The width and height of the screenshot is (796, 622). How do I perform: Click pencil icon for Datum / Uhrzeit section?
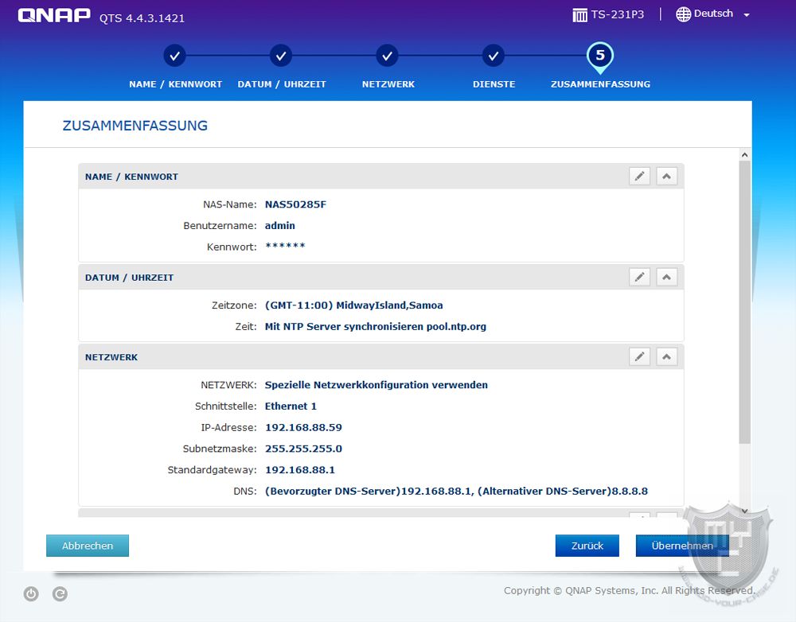[x=639, y=277]
